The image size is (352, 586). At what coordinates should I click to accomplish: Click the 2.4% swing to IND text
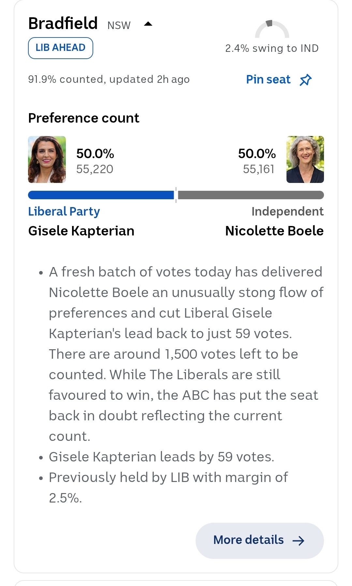click(272, 48)
